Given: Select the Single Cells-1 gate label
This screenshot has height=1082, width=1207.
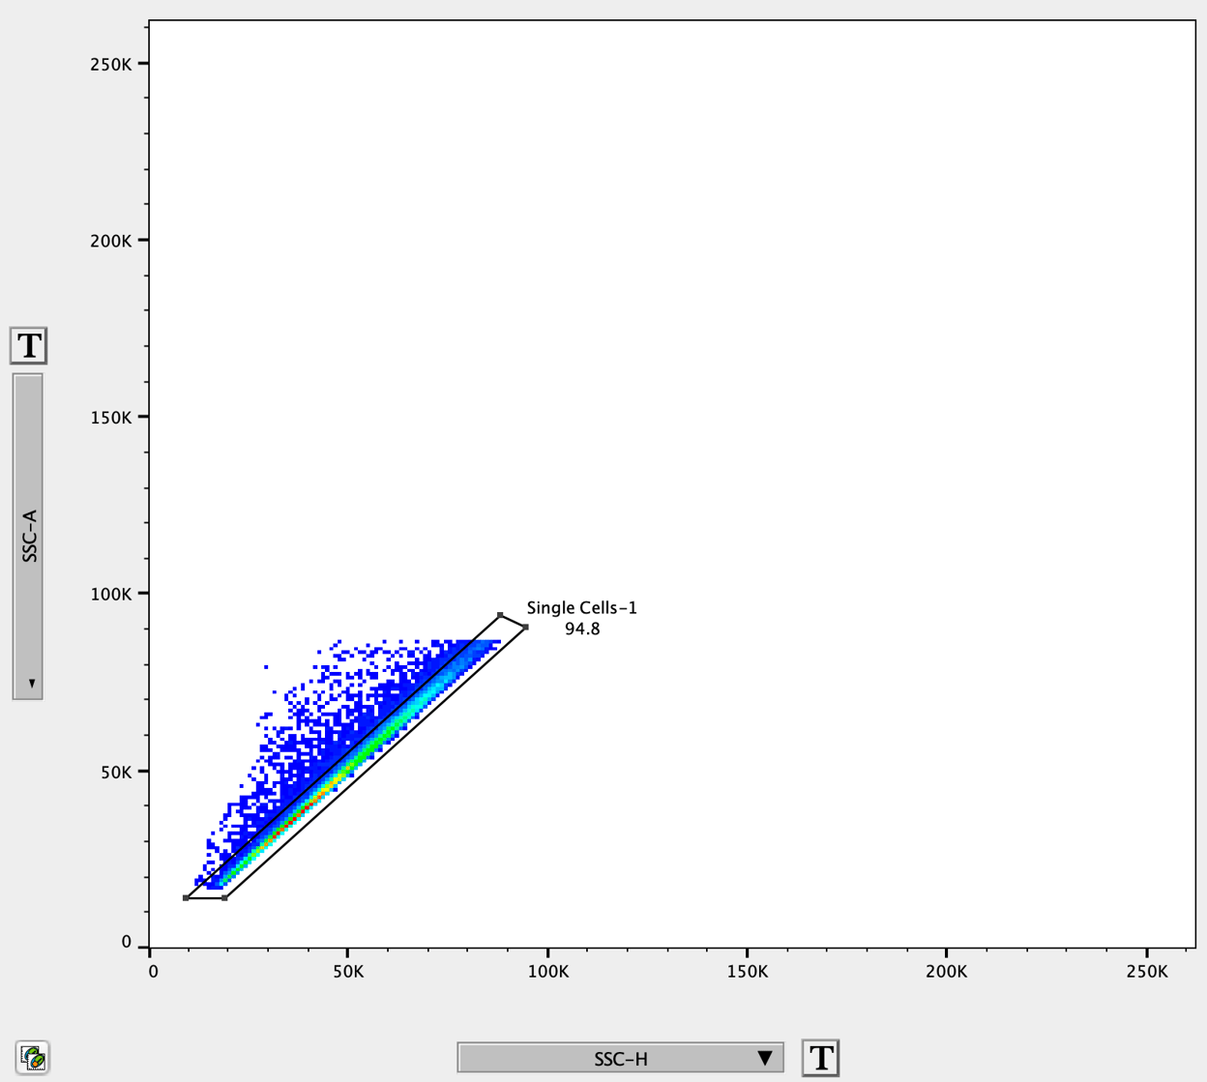Looking at the screenshot, I should (583, 608).
